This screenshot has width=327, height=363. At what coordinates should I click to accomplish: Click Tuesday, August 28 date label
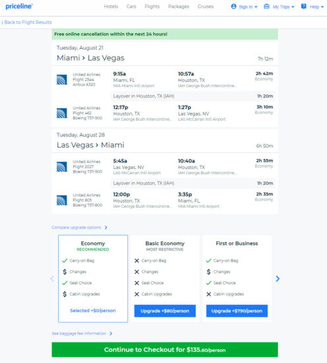coord(81,135)
